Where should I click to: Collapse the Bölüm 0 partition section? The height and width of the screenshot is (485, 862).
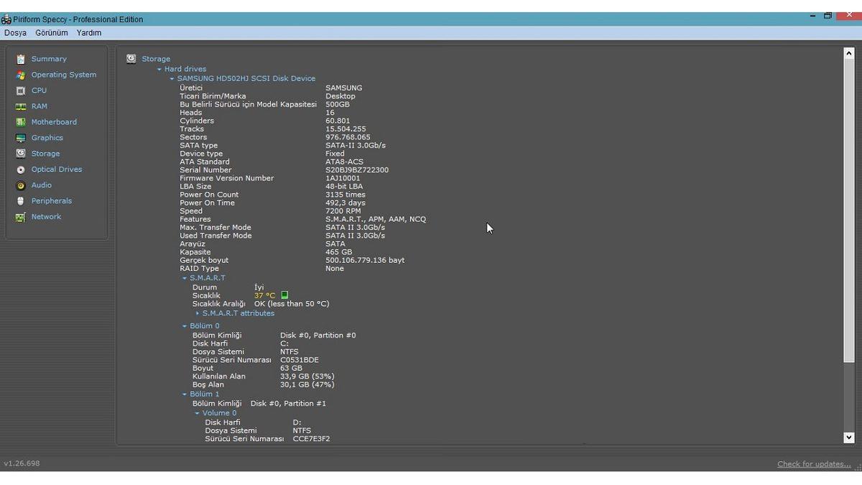coord(185,326)
